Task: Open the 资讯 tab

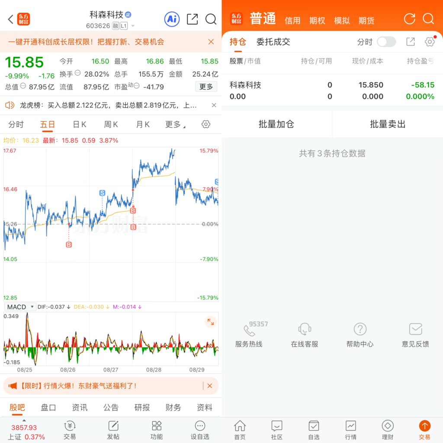Action: pos(80,408)
